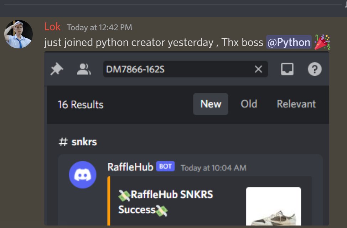Open Discord Help
Image resolution: width=347 pixels, height=228 pixels.
pyautogui.click(x=315, y=69)
